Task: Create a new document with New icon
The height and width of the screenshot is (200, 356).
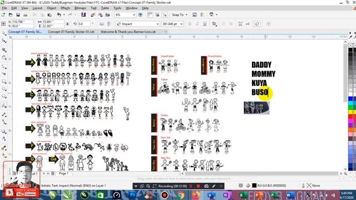Action: pyautogui.click(x=3, y=15)
